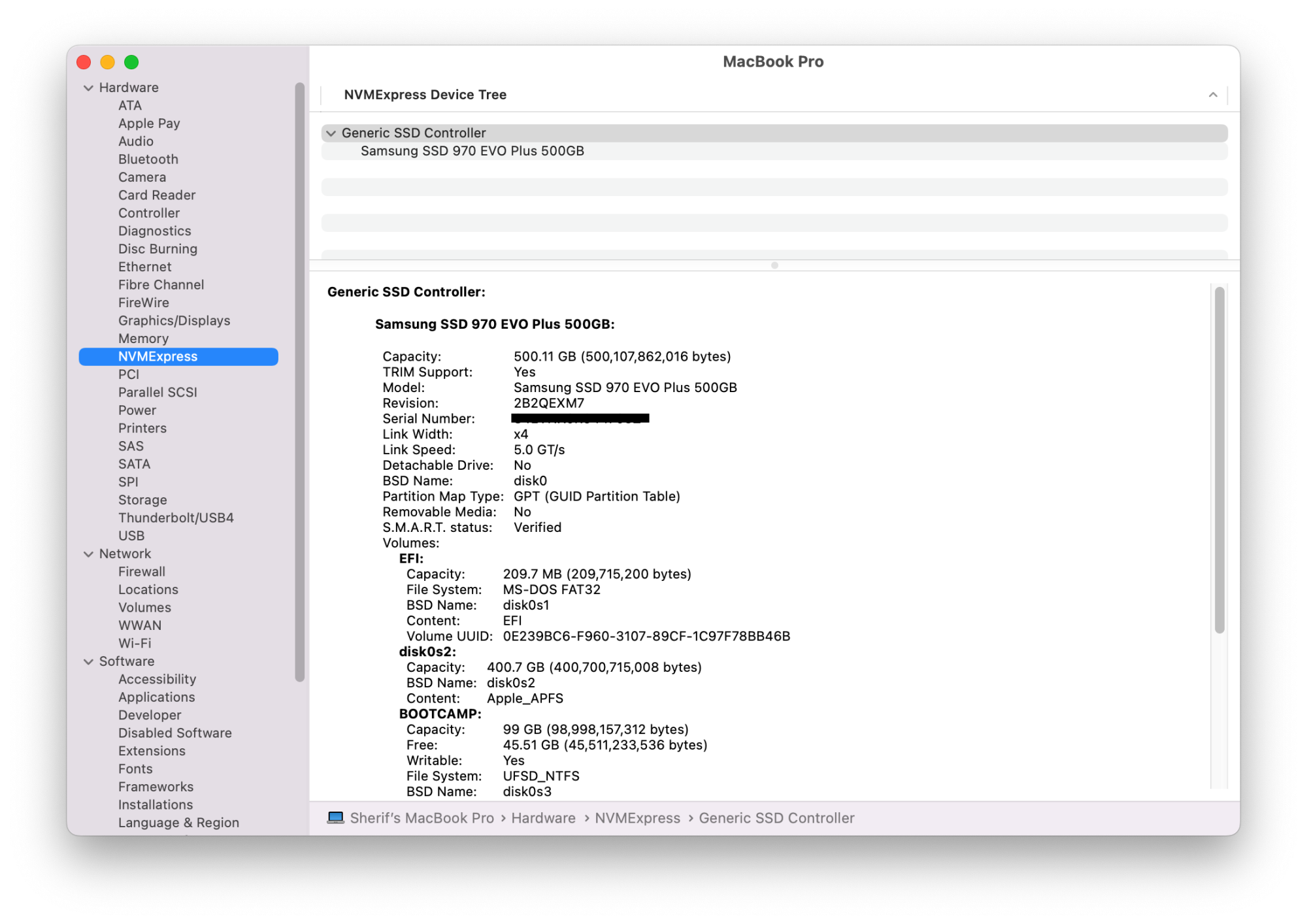Viewport: 1307px width, 924px height.
Task: Open the Bluetooth hardware category
Action: (x=148, y=159)
